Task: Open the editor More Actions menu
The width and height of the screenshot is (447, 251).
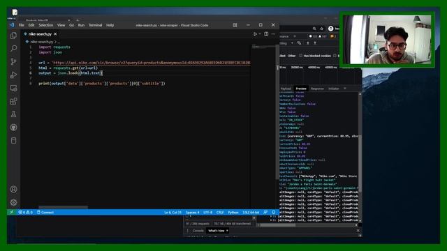Action: tap(273, 34)
